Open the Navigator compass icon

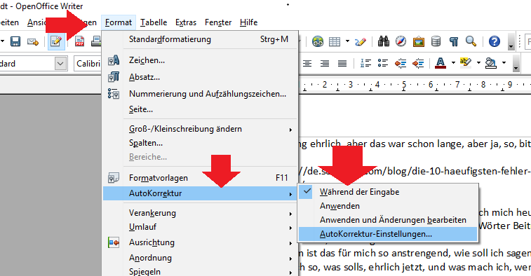[401, 41]
